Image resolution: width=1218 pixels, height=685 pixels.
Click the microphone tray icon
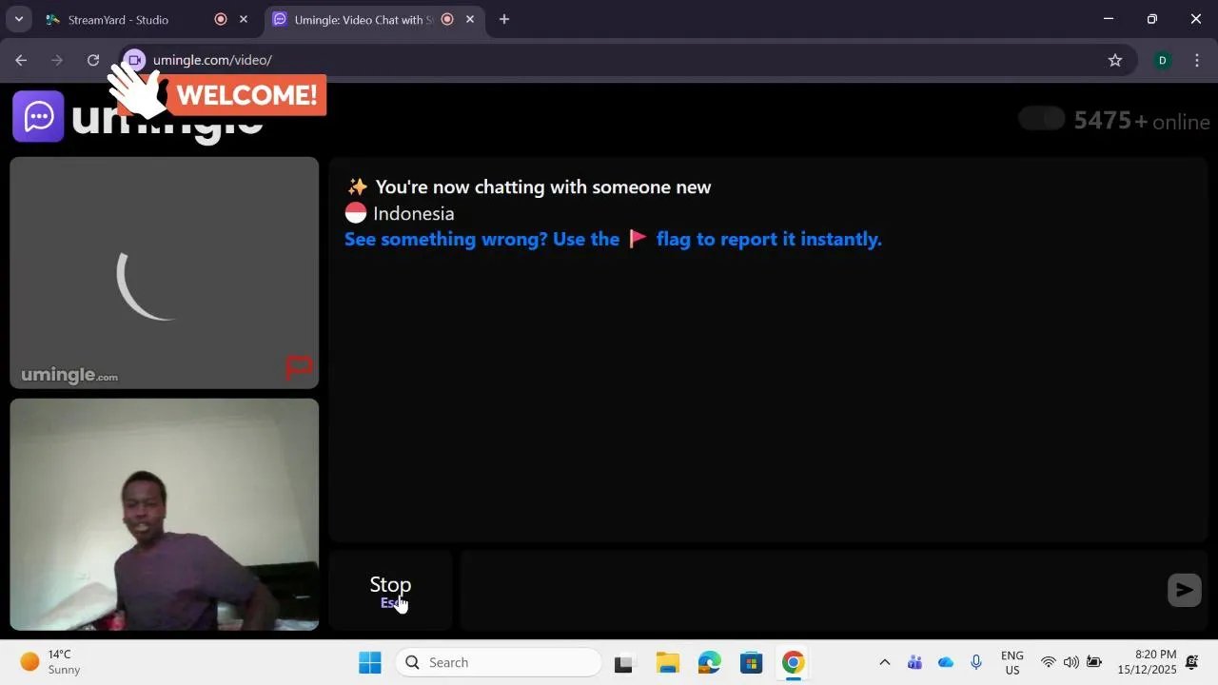(x=975, y=662)
